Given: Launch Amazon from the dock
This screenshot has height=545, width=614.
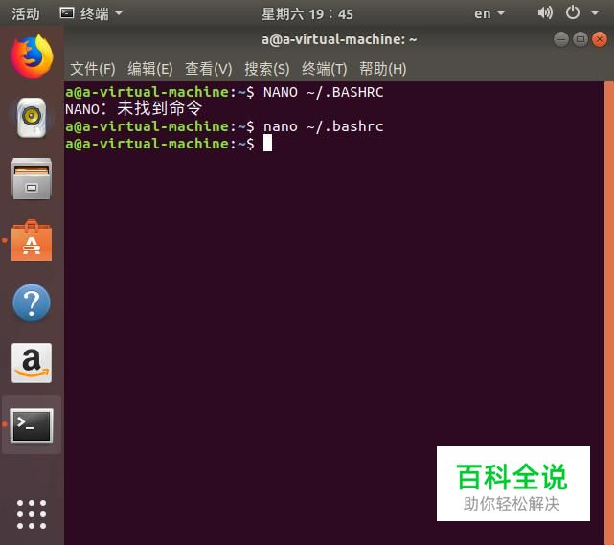Looking at the screenshot, I should pos(32,363).
